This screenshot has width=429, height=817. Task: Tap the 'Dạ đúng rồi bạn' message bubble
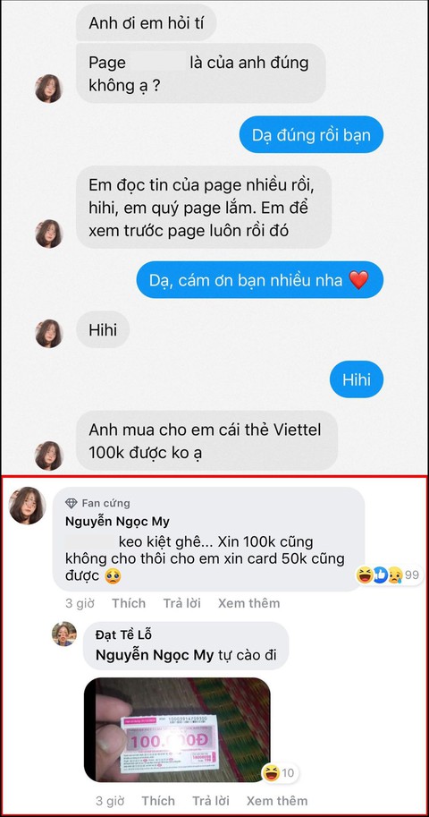pos(311,135)
